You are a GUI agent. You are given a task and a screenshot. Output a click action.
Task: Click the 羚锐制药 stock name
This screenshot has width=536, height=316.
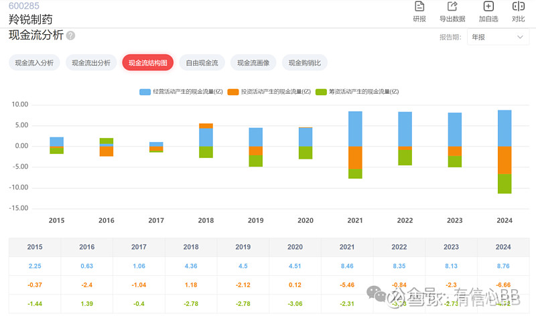pos(29,19)
